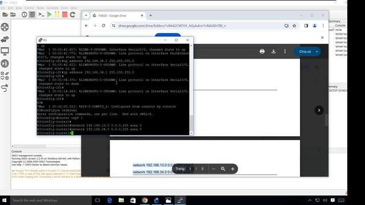
Task: Zoom out the PDF with minus button
Action: coord(214,169)
